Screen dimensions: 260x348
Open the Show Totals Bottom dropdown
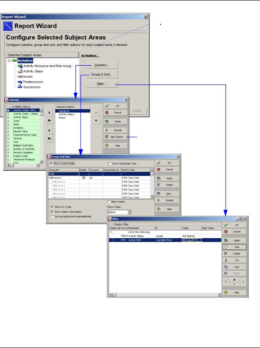coord(129,212)
